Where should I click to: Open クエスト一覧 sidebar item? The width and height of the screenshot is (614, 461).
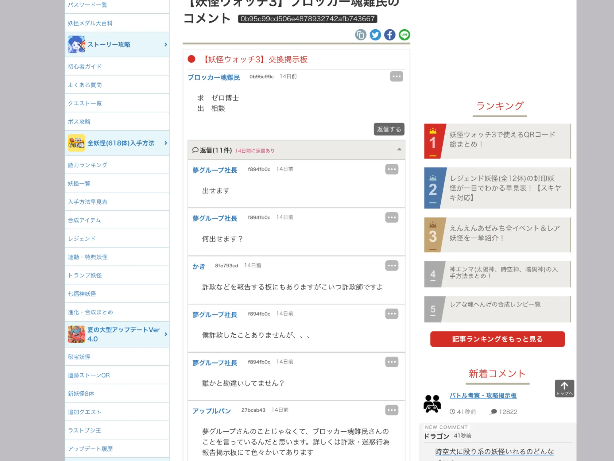point(117,103)
